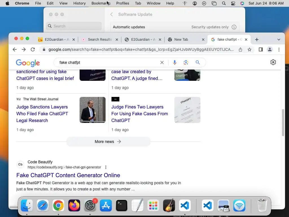Reload the Google search page
Image resolution: width=289 pixels, height=217 pixels.
click(x=33, y=49)
